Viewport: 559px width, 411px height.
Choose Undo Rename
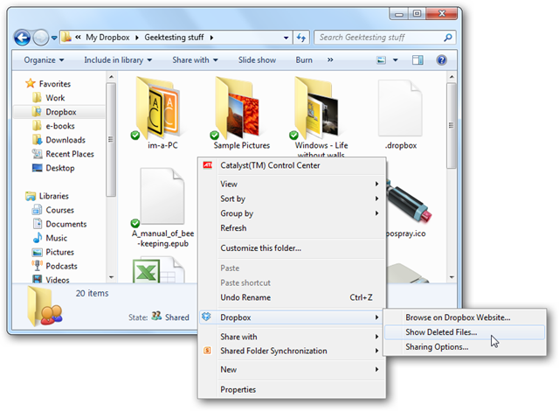click(292, 297)
